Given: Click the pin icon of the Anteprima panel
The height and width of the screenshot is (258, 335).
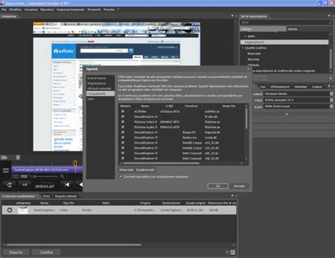Looking at the screenshot, I should 233,16.
